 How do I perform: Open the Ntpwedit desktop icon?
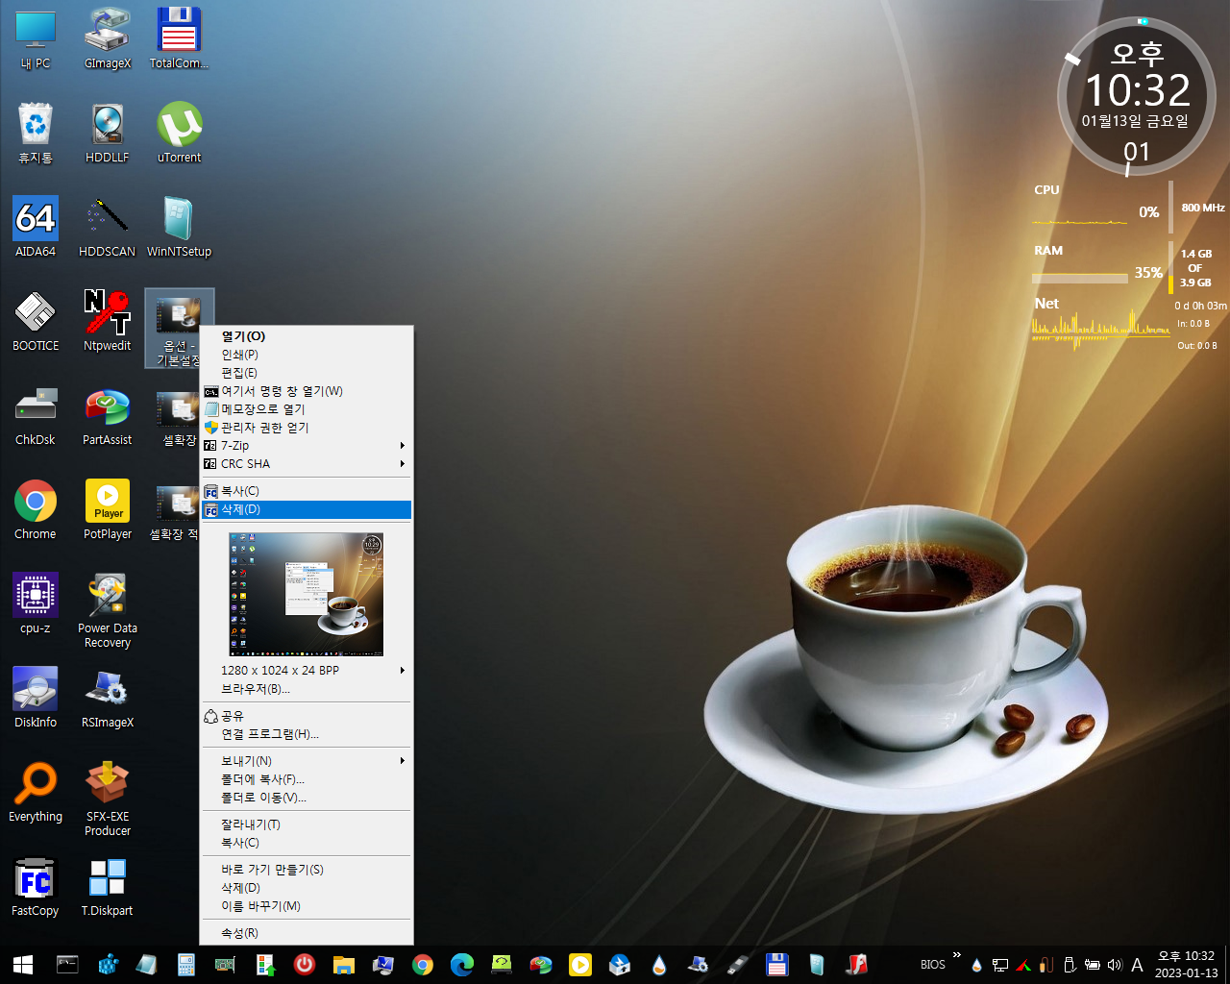[108, 322]
